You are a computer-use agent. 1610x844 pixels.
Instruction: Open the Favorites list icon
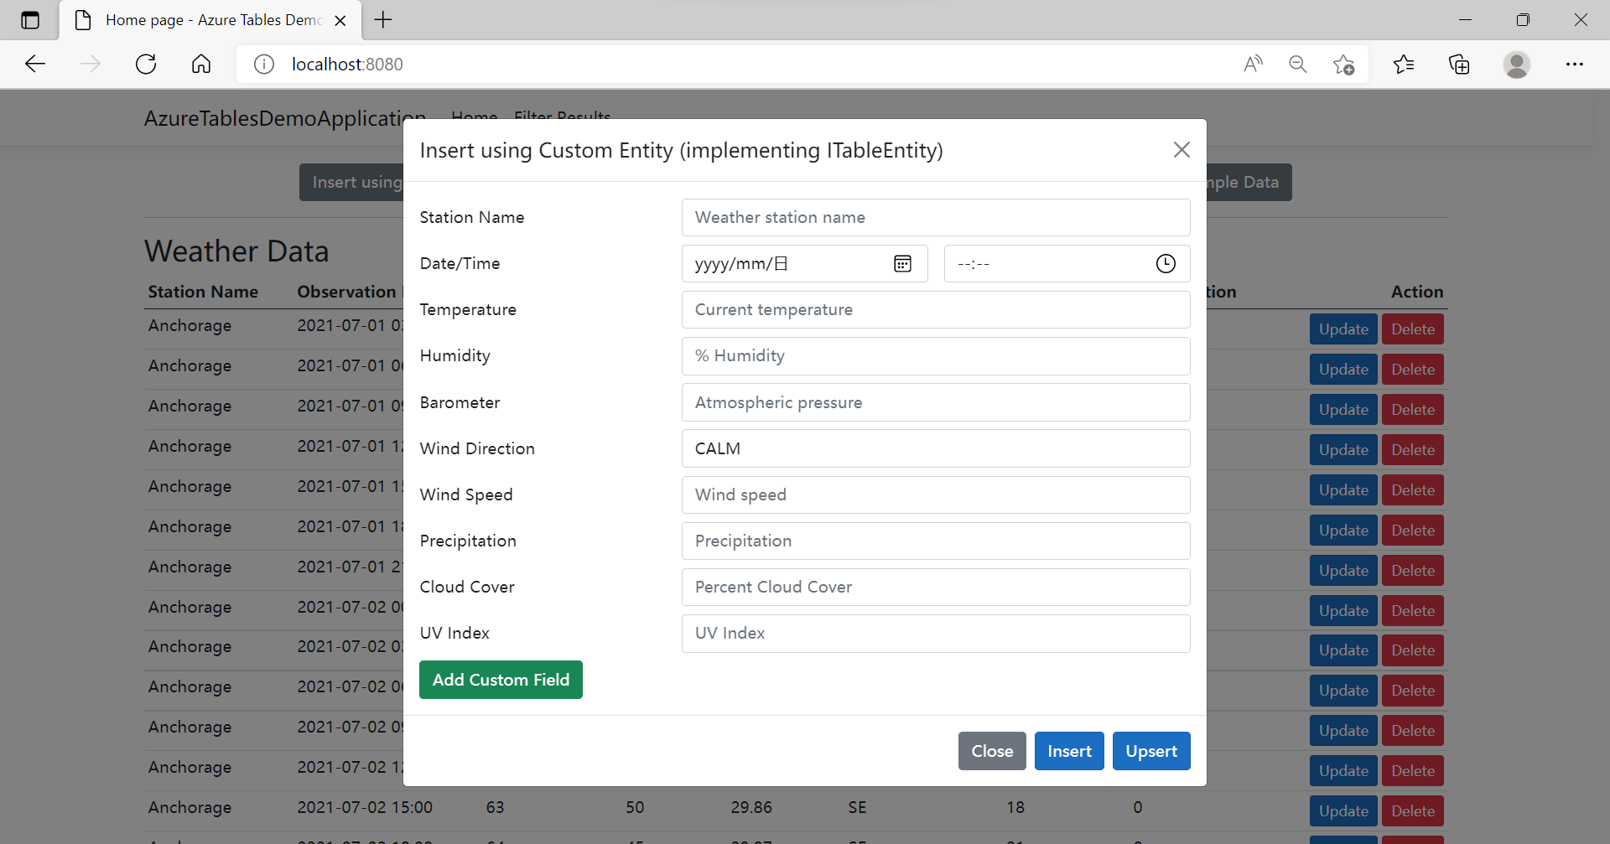point(1404,65)
